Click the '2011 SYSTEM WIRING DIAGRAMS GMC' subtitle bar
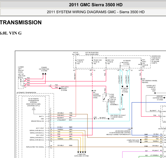Image resolution: width=166 pixels, height=158 pixels. [83, 12]
